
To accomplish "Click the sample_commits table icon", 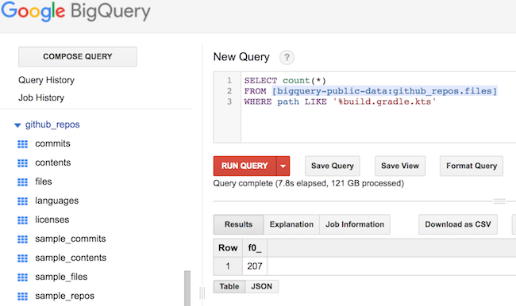I will coord(22,239).
